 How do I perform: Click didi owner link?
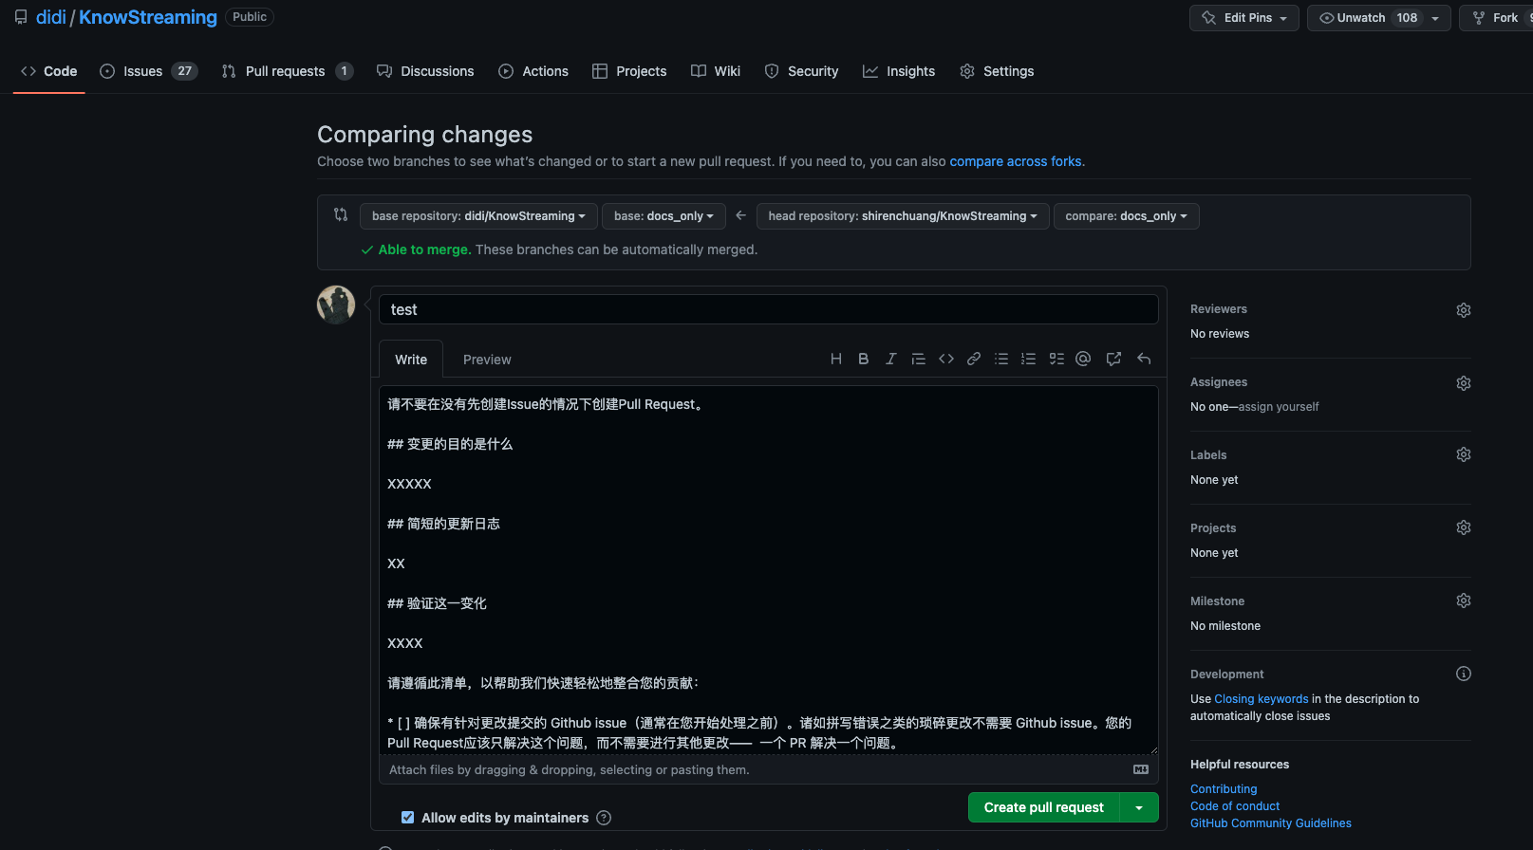click(51, 17)
